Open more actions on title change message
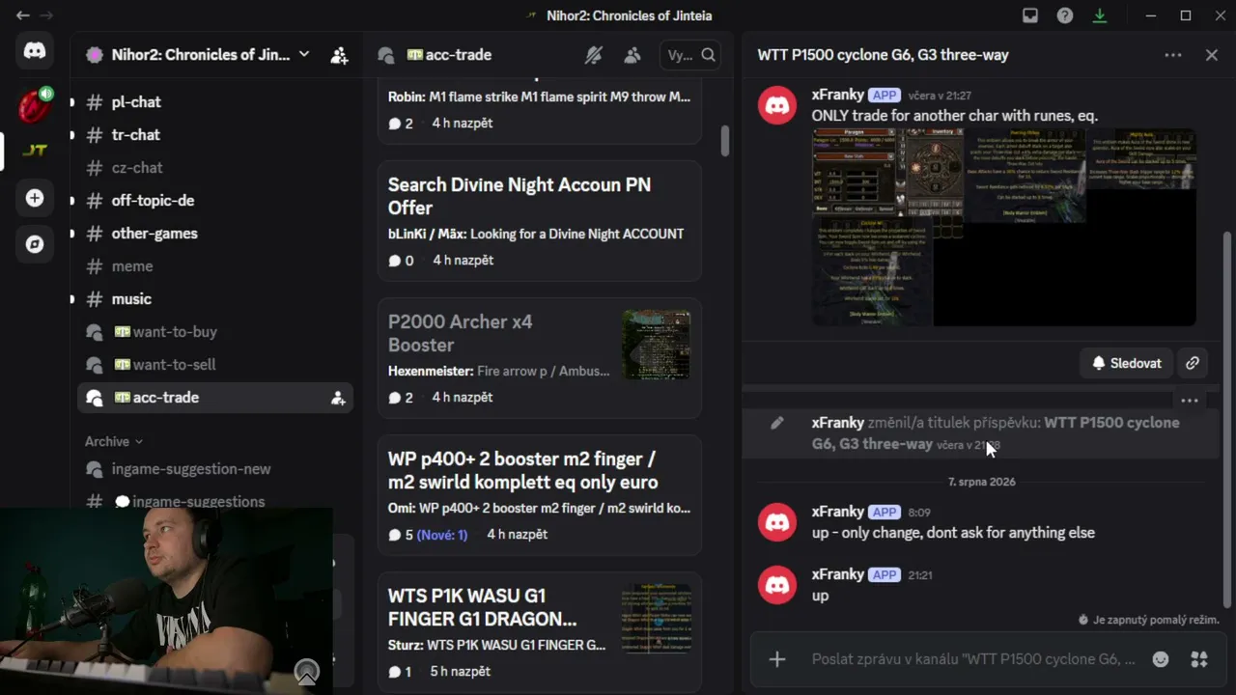This screenshot has width=1236, height=695. pos(1190,401)
